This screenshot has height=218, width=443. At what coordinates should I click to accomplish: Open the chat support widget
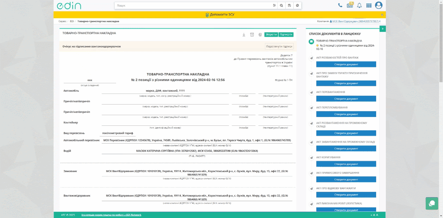[x=431, y=203]
